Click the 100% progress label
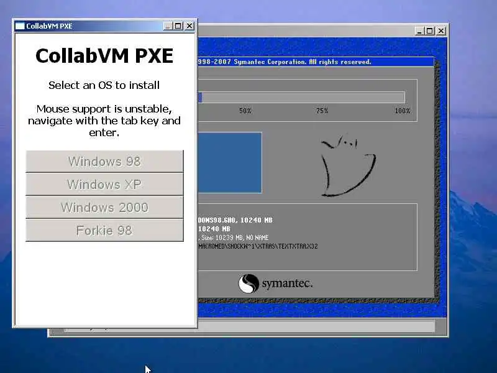Viewport: 497px width, 373px height. [x=402, y=111]
